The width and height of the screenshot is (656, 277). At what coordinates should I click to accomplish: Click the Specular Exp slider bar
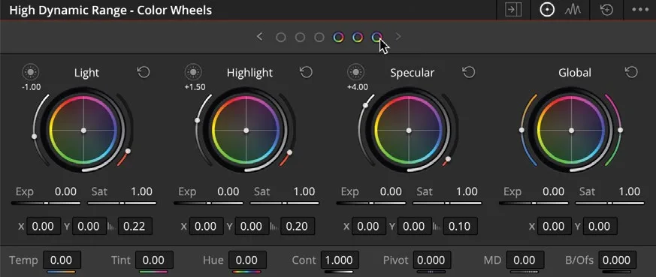tap(370, 203)
